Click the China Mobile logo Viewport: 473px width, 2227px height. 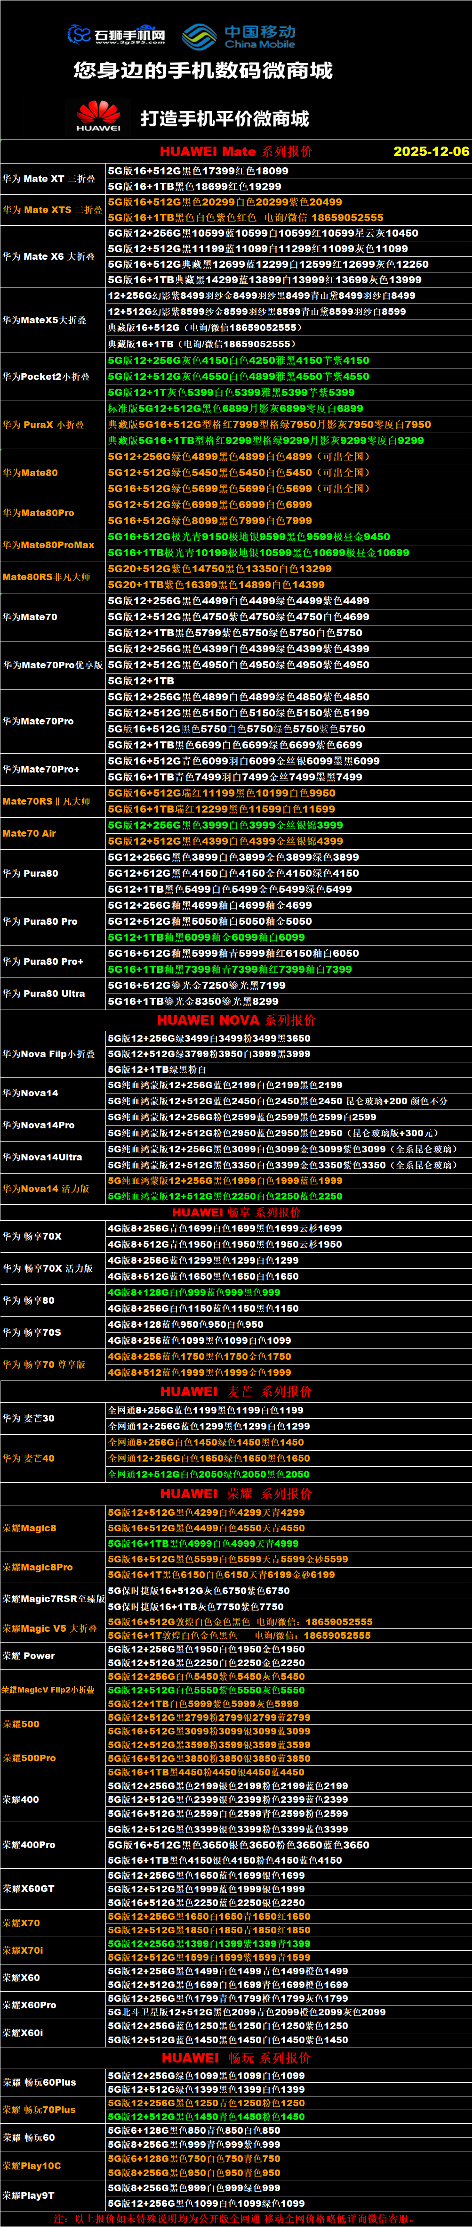coord(239,36)
